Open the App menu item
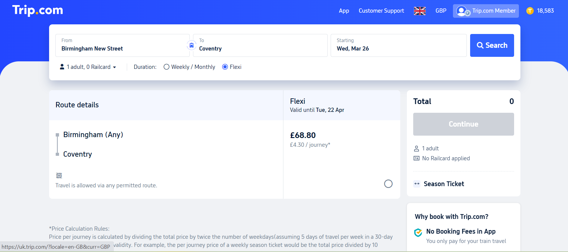 point(344,11)
